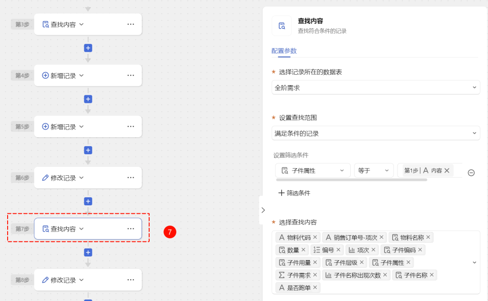Click the 第3步 step label
Viewport: 488px width, 301px height.
22,24
